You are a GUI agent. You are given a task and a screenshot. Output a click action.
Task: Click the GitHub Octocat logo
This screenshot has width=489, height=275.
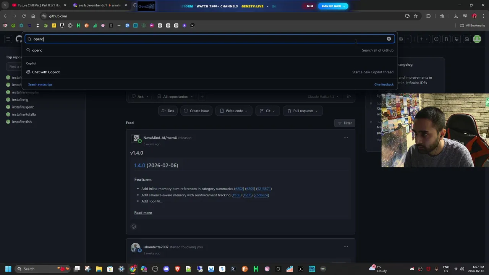pyautogui.click(x=19, y=39)
